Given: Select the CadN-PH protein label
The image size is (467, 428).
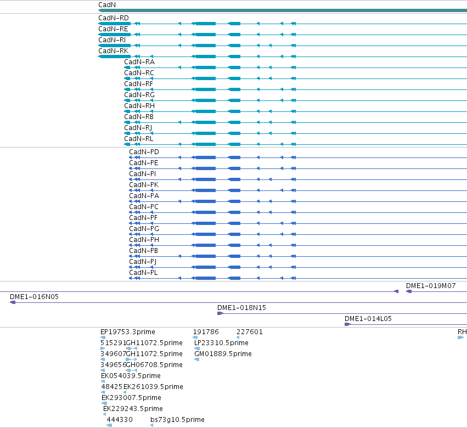Looking at the screenshot, I should 144,240.
